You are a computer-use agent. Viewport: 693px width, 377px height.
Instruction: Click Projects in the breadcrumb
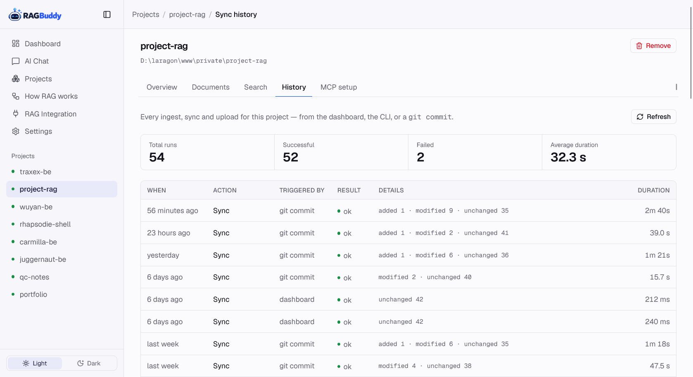coord(146,14)
